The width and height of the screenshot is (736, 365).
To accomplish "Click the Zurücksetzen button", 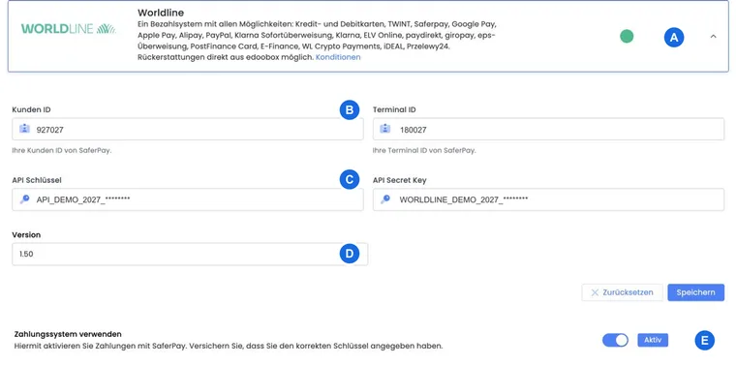I will pyautogui.click(x=623, y=292).
